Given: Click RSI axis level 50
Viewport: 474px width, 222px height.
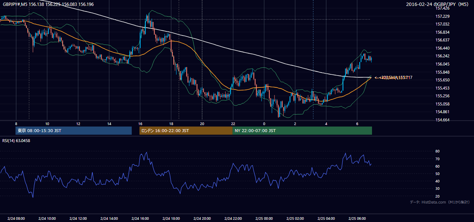Looking at the screenshot, I should point(438,174).
